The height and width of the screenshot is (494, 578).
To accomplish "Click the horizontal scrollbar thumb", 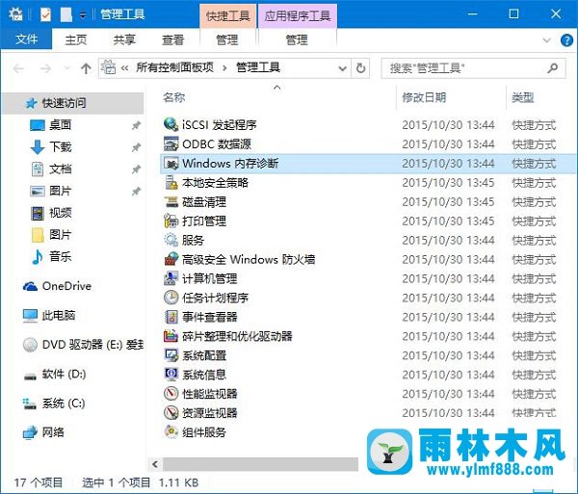I will pyautogui.click(x=261, y=464).
